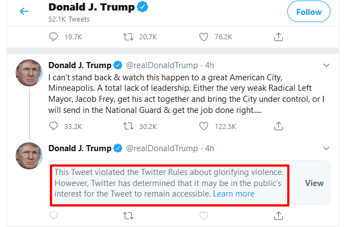Share the flagged hidden tweet
Screen dimensions: 351x227
click(278, 215)
